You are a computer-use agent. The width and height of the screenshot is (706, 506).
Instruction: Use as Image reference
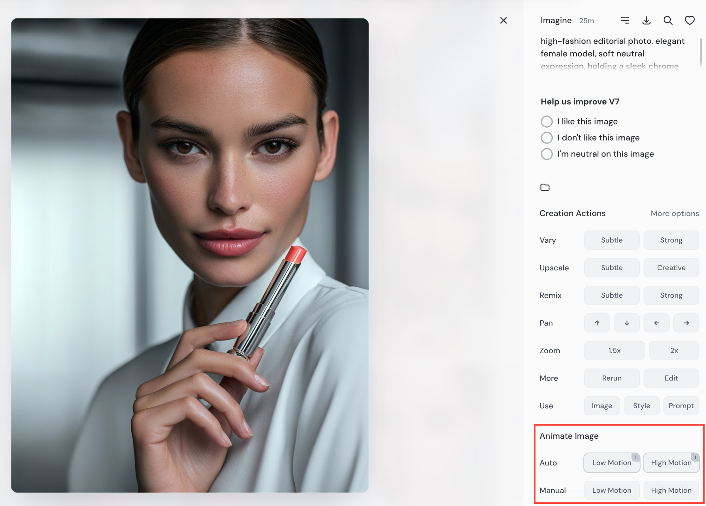[x=602, y=406]
